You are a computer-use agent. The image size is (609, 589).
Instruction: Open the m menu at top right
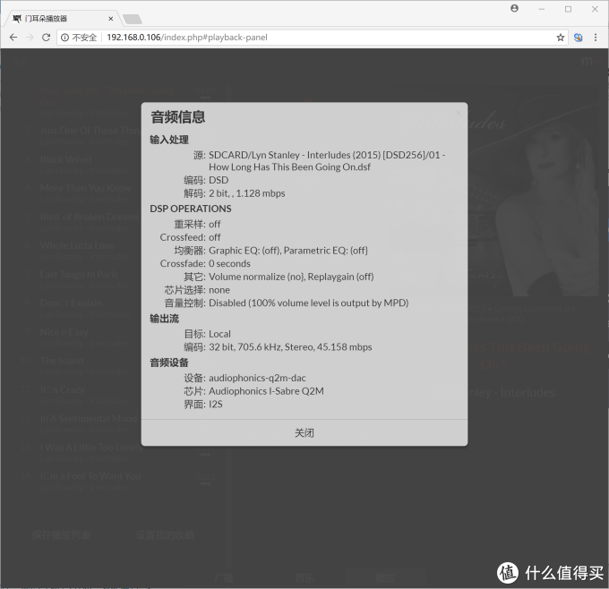click(589, 61)
